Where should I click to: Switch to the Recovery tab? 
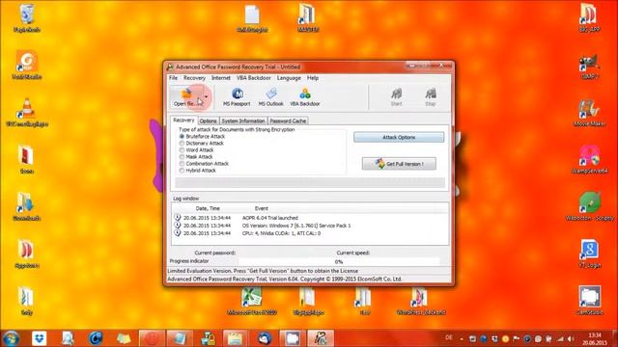pos(183,120)
